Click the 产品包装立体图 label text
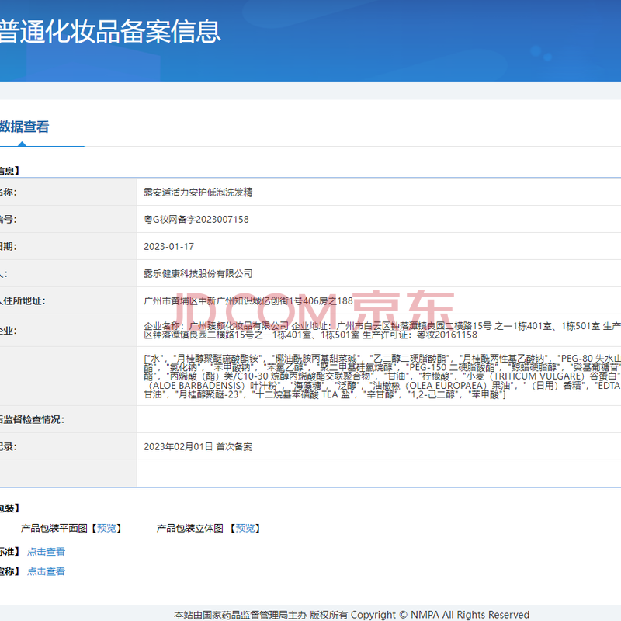This screenshot has width=621, height=621. point(190,529)
